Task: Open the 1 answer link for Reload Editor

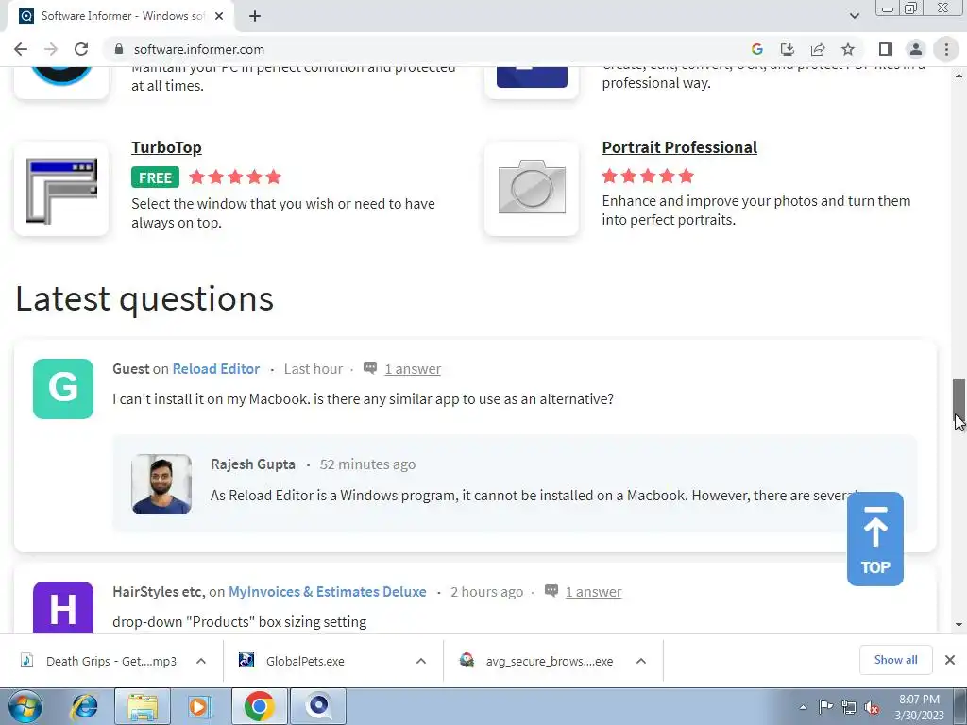Action: (413, 369)
